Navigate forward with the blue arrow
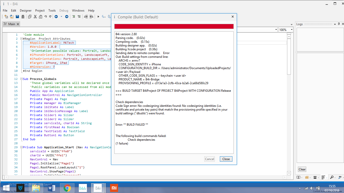This screenshot has height=193, width=344. tap(67, 17)
